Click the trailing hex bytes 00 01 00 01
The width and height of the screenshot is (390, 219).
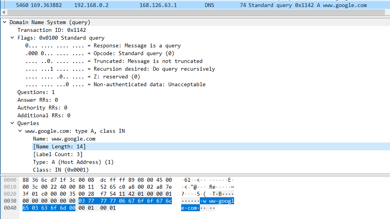coord(97,208)
